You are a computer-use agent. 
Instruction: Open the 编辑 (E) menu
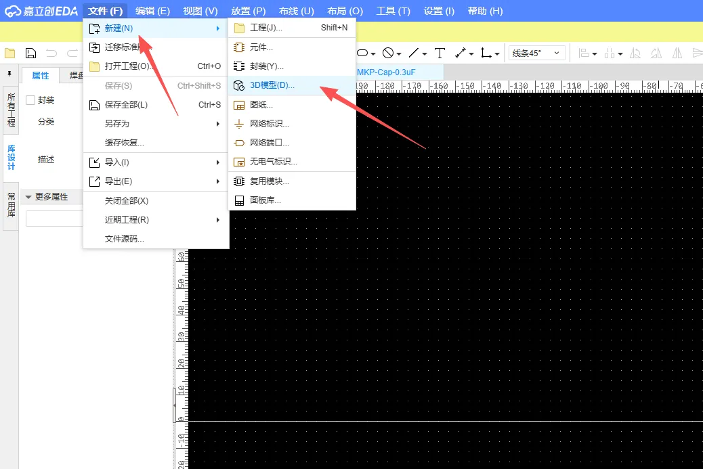[152, 11]
